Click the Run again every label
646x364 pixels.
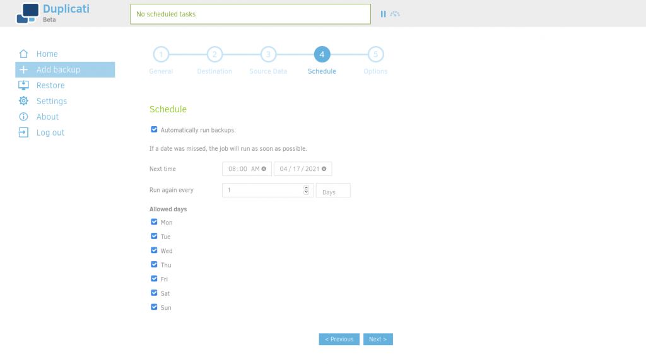pyautogui.click(x=172, y=191)
